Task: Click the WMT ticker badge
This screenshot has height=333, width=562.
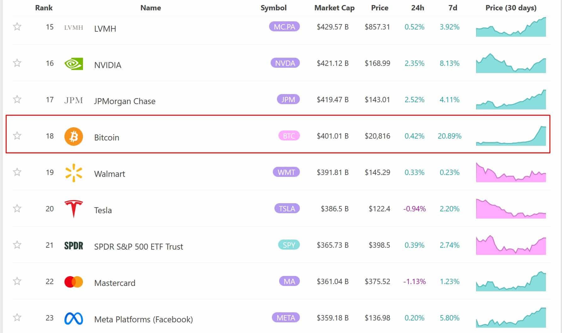Action: pos(286,172)
